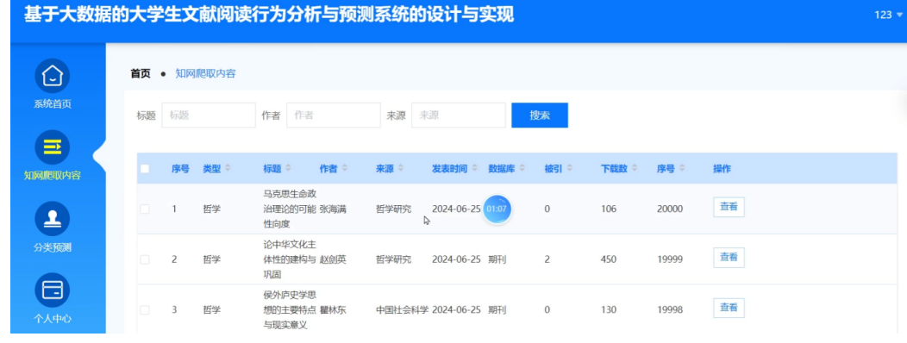Check the row 1 checkbox for 张海满
The width and height of the screenshot is (907, 343).
145,209
